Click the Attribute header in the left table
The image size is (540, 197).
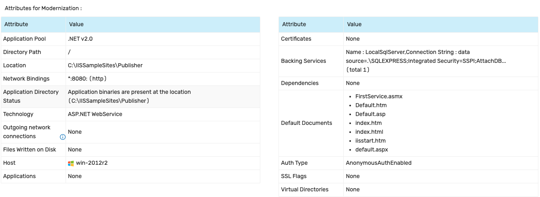click(x=16, y=25)
